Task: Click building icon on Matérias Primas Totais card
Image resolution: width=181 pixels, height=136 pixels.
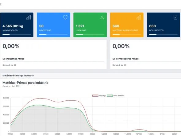Action: tap(139, 17)
